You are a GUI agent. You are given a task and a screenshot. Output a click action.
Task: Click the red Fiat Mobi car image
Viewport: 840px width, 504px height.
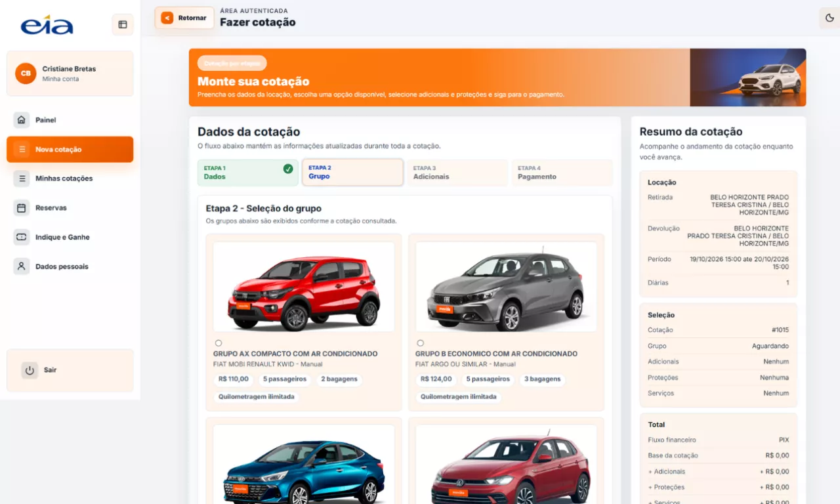[304, 287]
